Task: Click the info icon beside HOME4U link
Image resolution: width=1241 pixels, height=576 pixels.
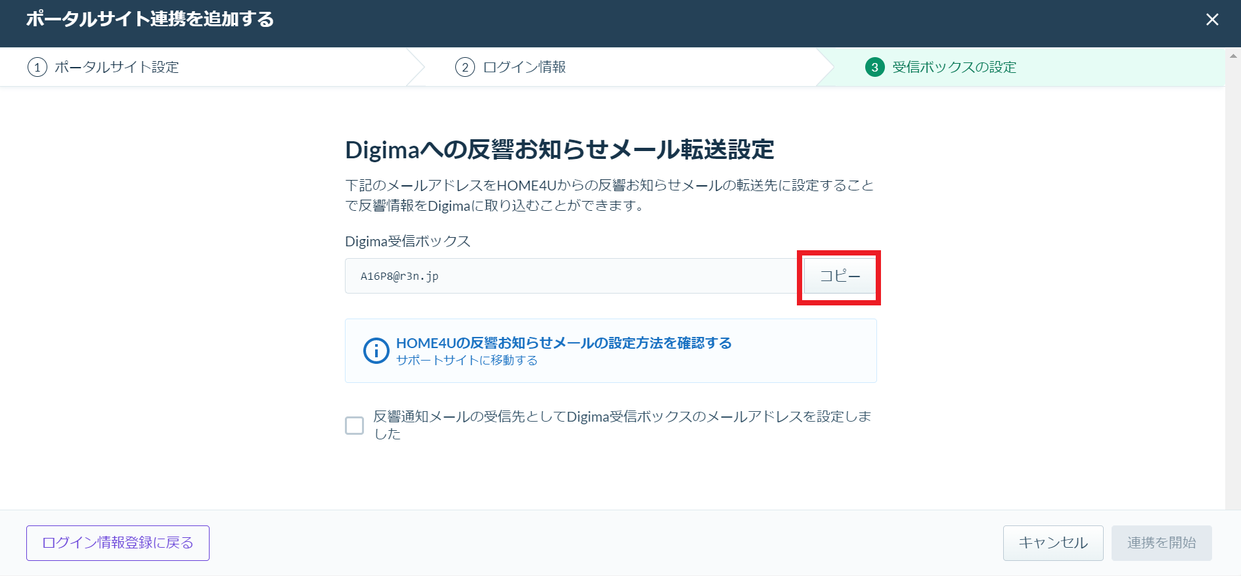Action: tap(376, 351)
